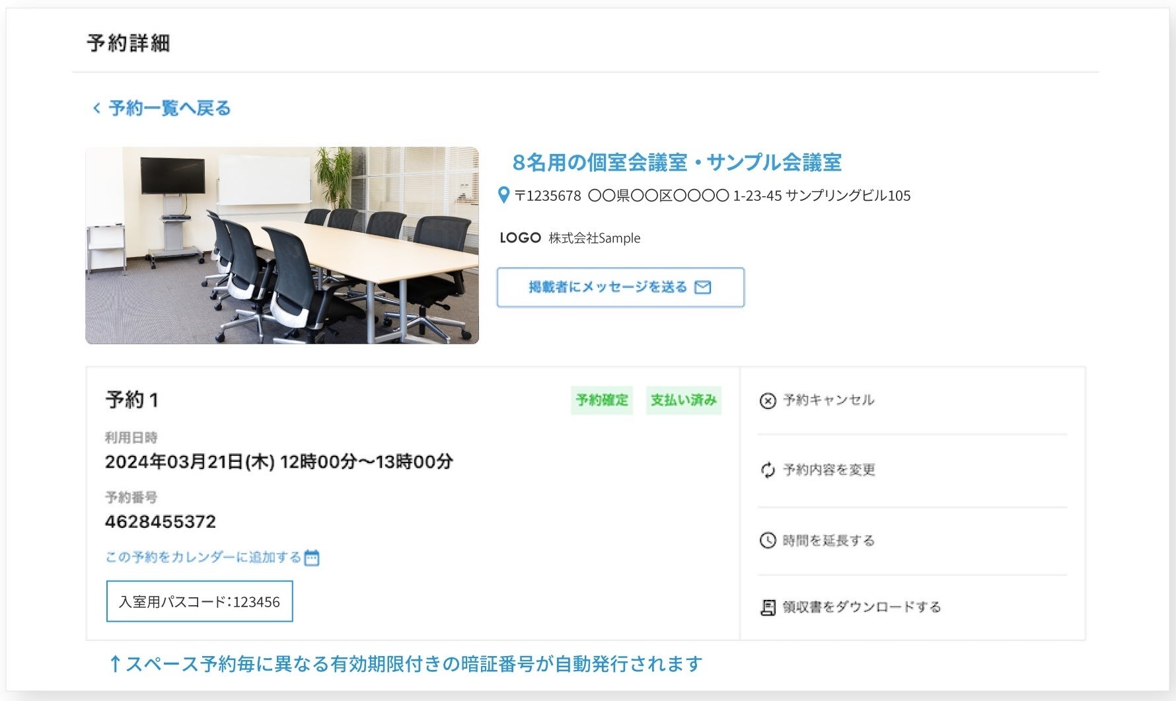Select reservation number 4628455372
Screen dimensions: 1176x701
pos(161,522)
